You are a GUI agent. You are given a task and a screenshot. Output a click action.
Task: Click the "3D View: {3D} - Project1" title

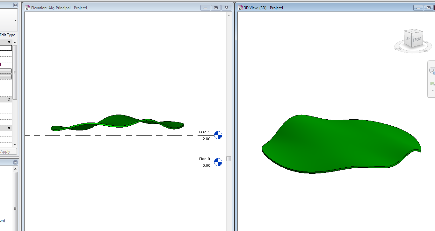click(x=264, y=8)
